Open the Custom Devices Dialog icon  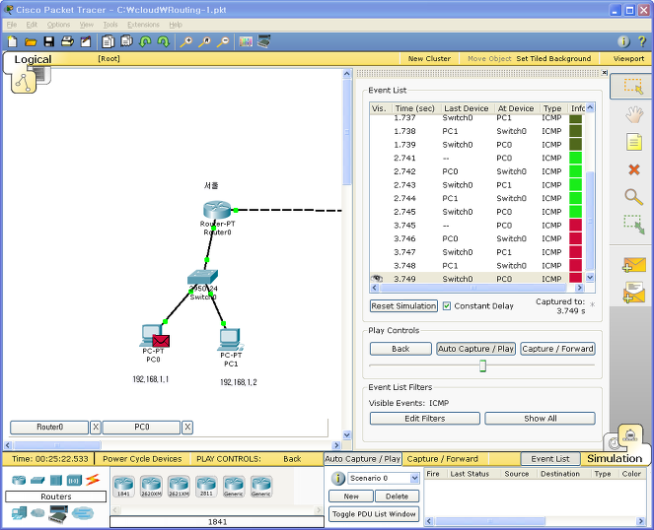point(264,41)
